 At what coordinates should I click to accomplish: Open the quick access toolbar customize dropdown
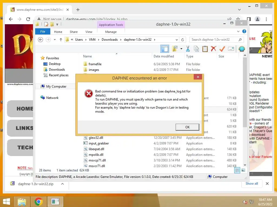click(x=57, y=25)
